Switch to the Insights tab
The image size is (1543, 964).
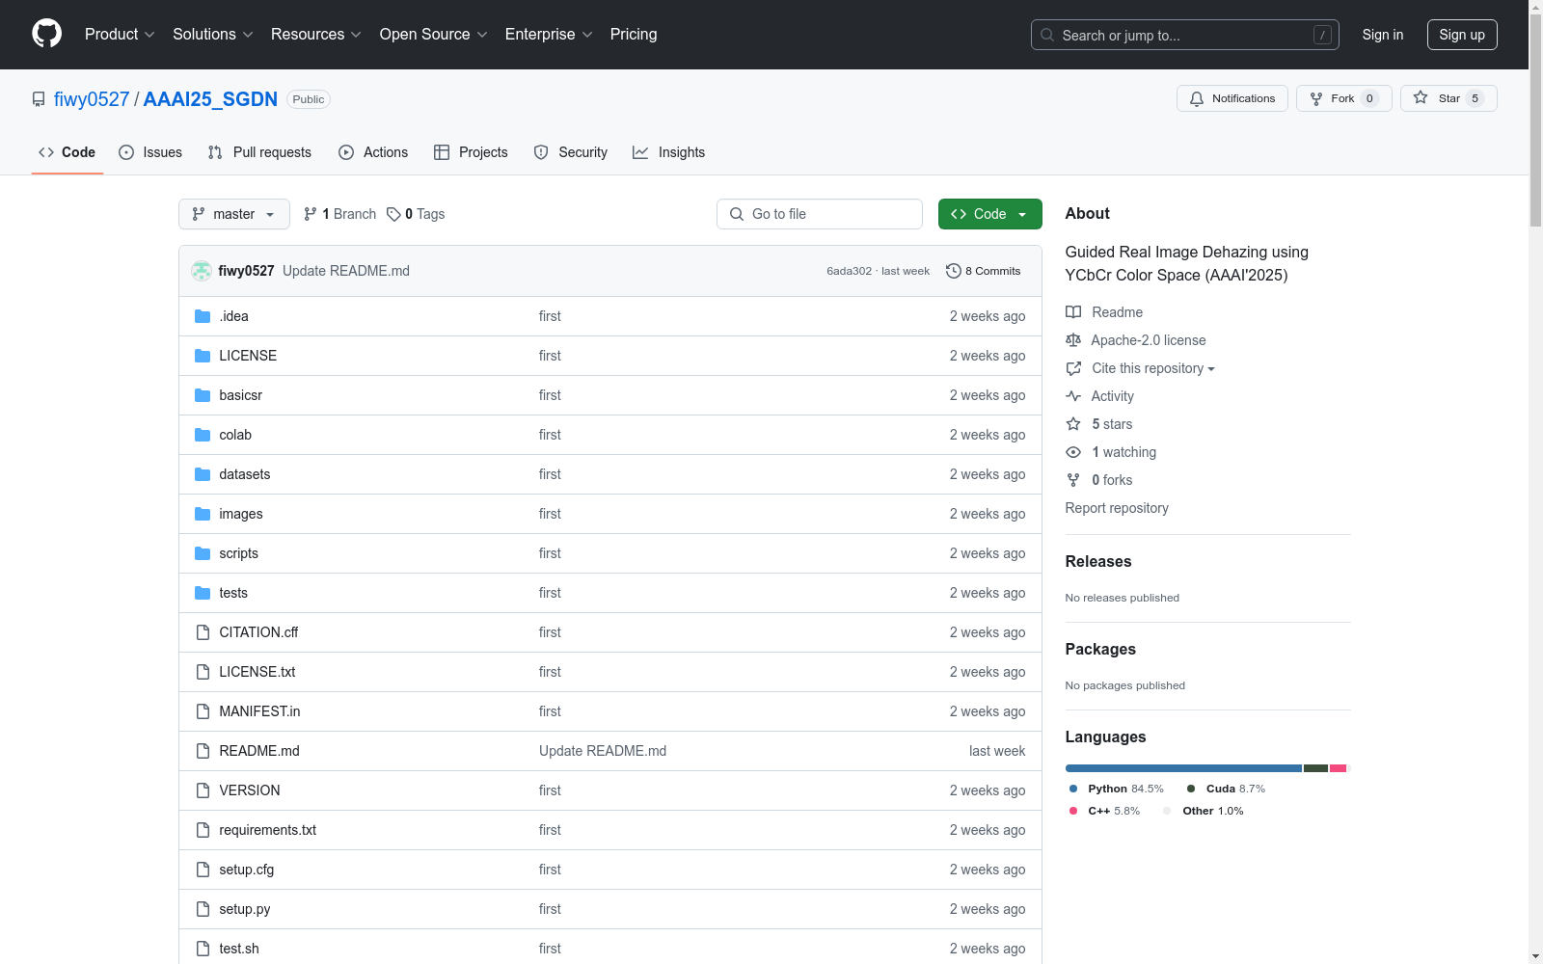coord(668,152)
